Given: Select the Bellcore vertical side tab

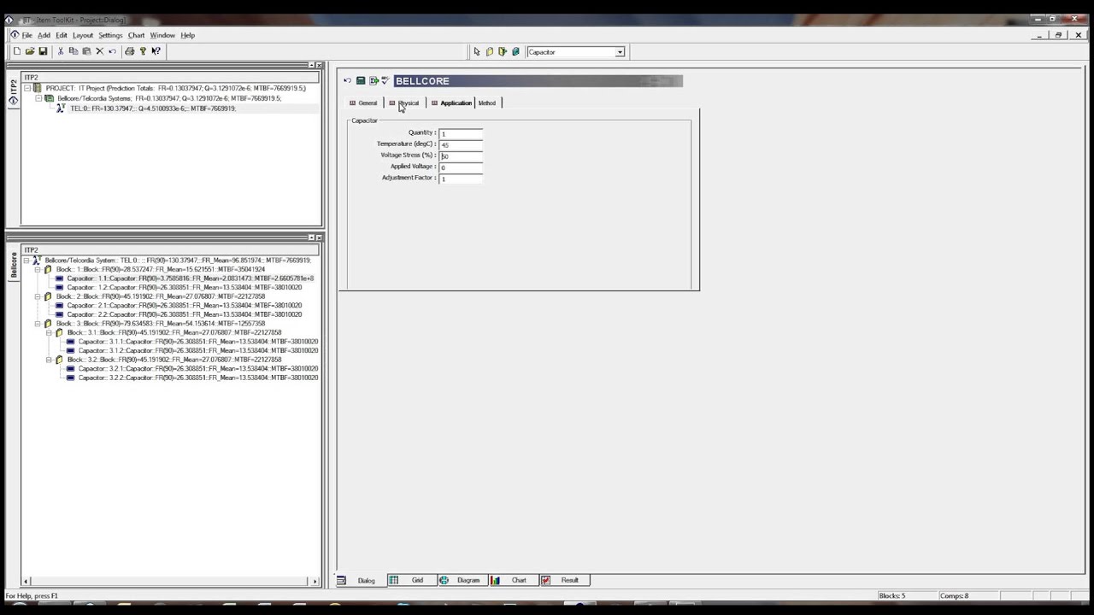Looking at the screenshot, I should [x=13, y=265].
